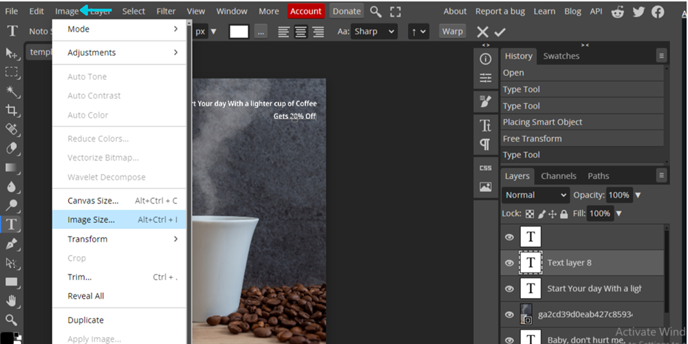Click the Opacity 100% value field
This screenshot has height=344, width=688.
pos(619,195)
